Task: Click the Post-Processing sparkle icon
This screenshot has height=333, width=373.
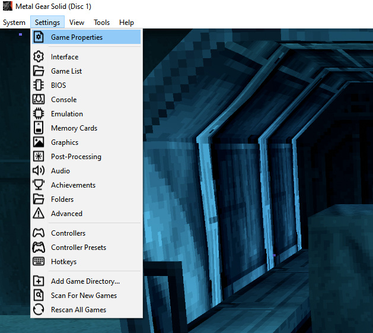Action: 39,157
